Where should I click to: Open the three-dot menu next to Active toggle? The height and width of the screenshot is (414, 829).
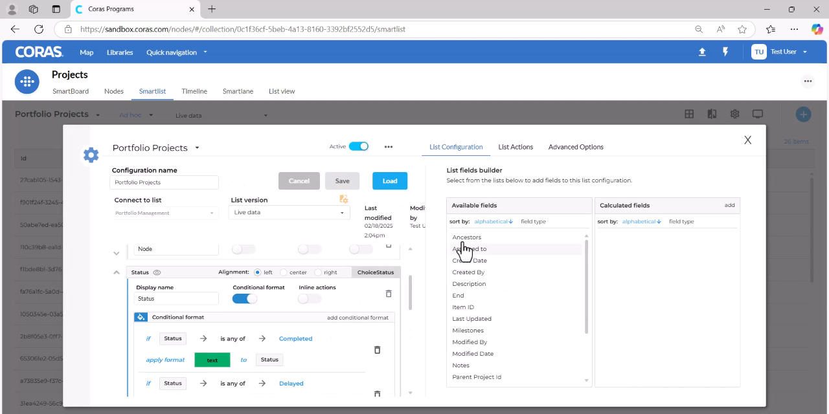tap(389, 147)
